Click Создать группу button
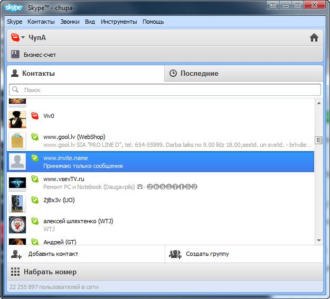This screenshot has width=330, height=299. click(x=244, y=254)
